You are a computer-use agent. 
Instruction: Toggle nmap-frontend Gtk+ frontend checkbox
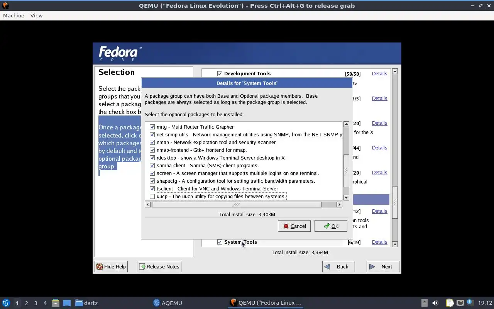click(152, 150)
